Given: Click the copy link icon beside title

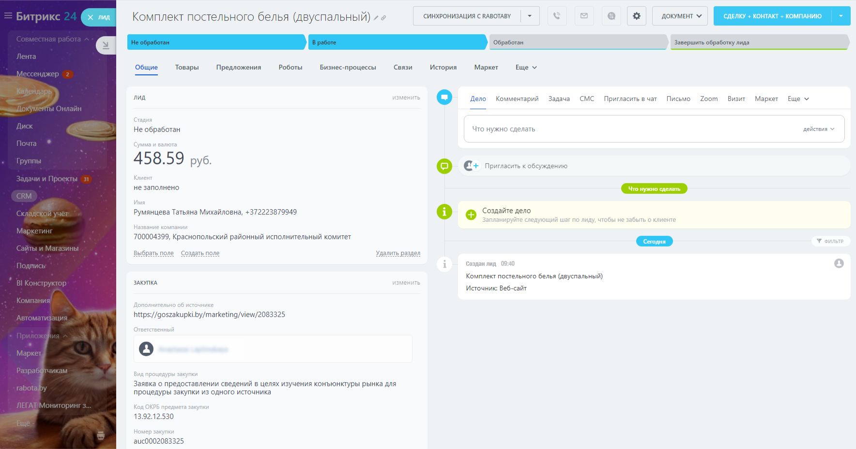Looking at the screenshot, I should pos(383,18).
